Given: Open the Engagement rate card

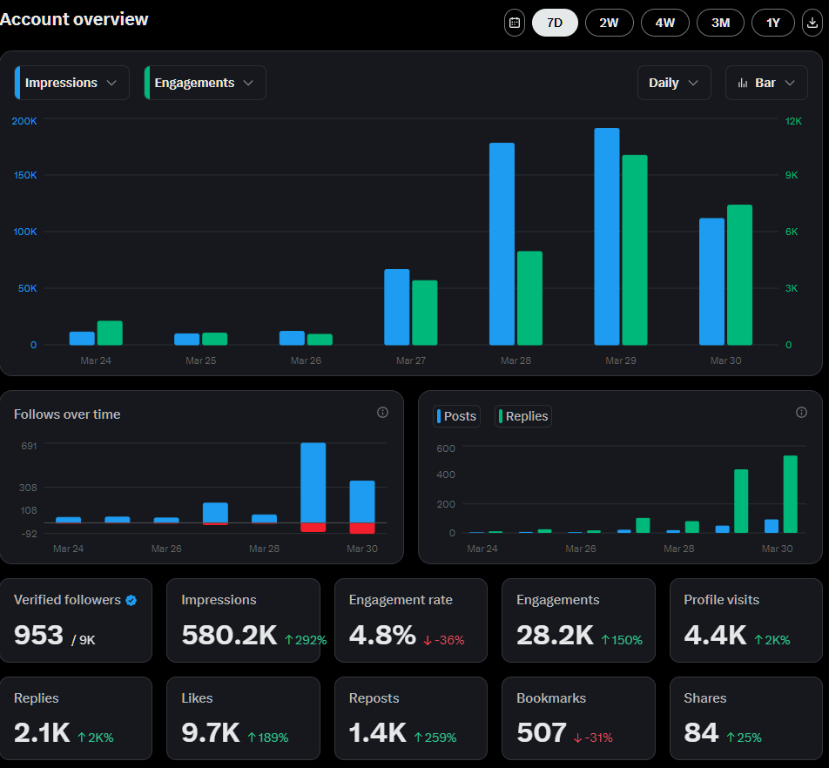Looking at the screenshot, I should (x=411, y=621).
